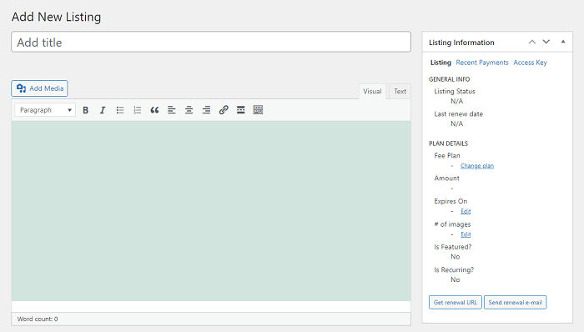The width and height of the screenshot is (584, 332).
Task: Open the Recent Payments tab
Action: point(482,63)
